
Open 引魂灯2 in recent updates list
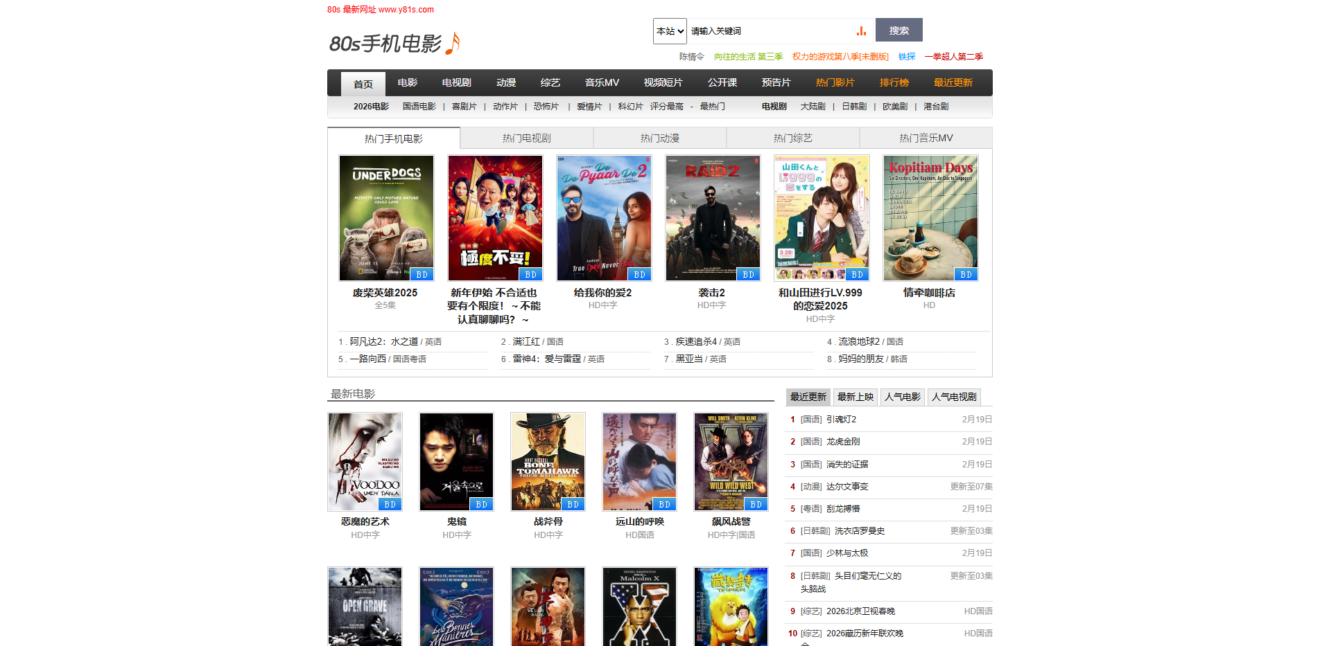(841, 420)
